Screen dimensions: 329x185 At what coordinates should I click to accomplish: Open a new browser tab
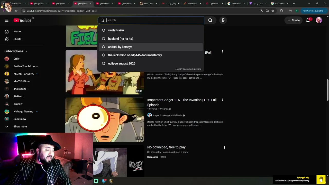[294, 4]
